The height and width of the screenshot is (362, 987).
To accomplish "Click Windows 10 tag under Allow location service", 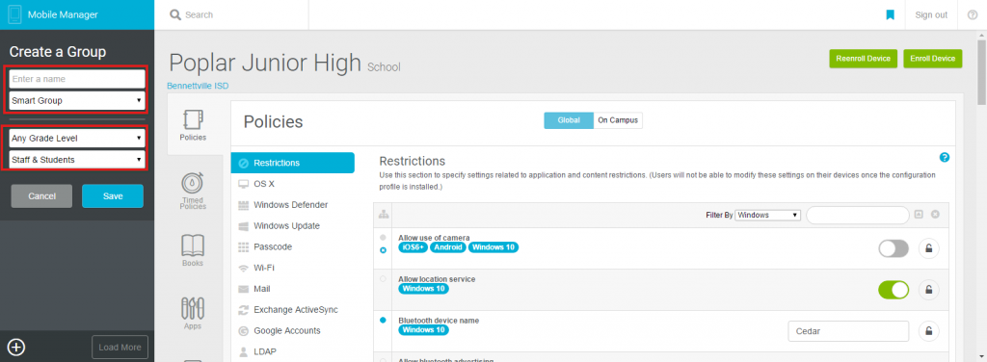I will point(424,289).
